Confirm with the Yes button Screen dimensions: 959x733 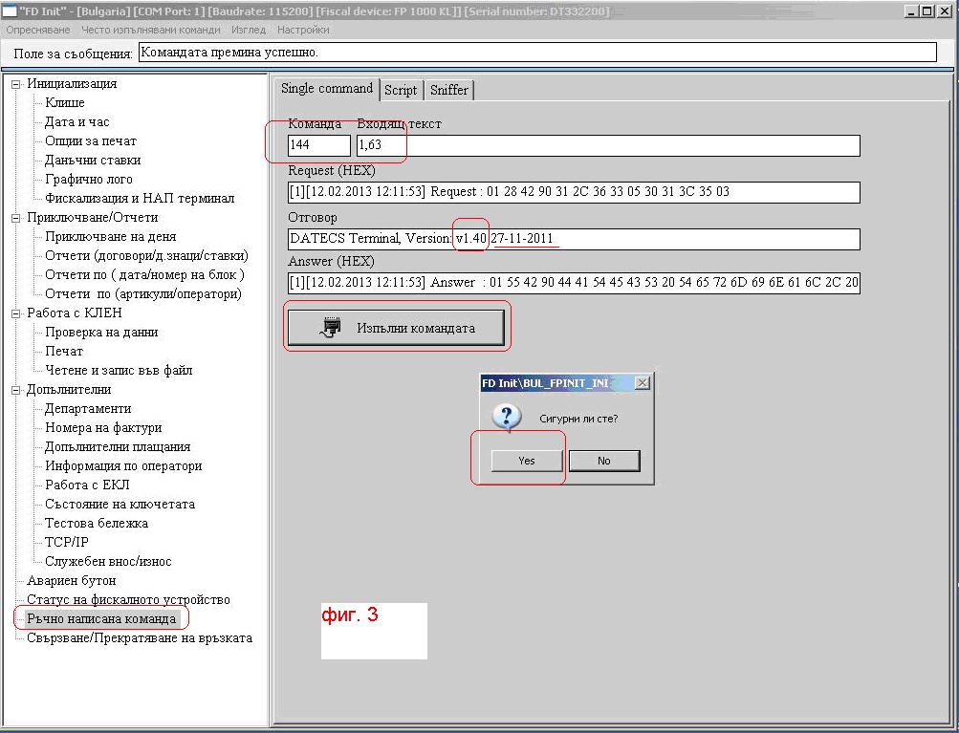point(526,461)
